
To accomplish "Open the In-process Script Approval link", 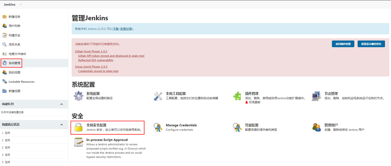I will coord(107,140).
